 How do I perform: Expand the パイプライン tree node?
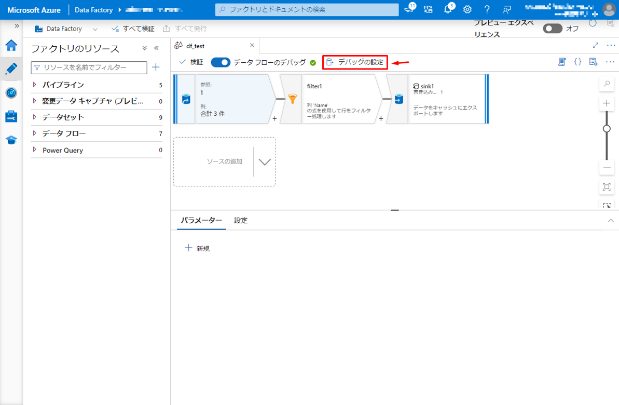click(x=35, y=85)
